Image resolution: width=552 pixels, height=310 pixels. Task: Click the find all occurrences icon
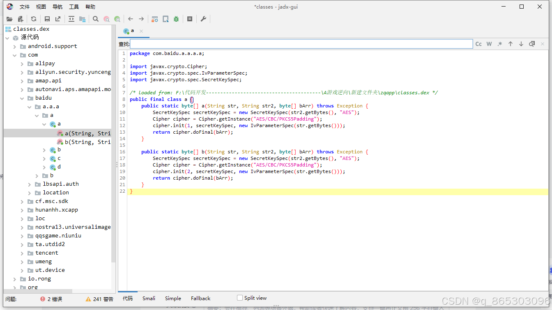point(532,44)
